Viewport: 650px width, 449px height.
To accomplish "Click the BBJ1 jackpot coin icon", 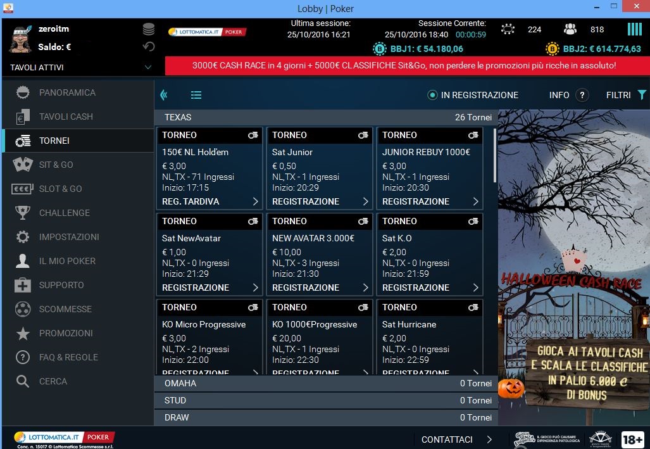I will [x=379, y=49].
